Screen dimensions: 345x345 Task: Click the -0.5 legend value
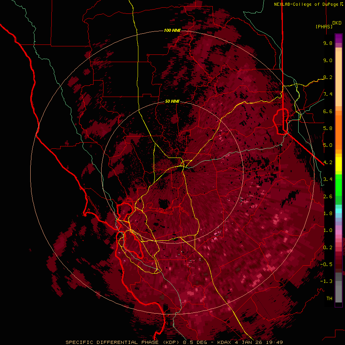(326, 264)
